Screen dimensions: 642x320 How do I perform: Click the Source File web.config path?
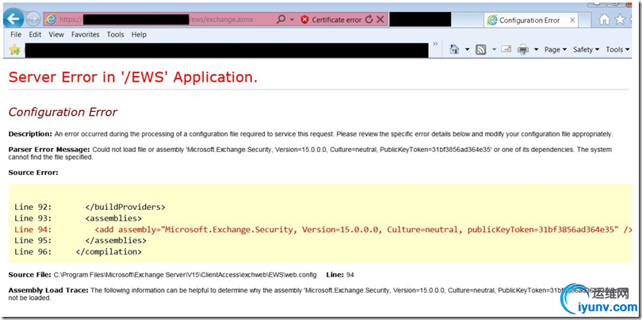[x=185, y=275]
